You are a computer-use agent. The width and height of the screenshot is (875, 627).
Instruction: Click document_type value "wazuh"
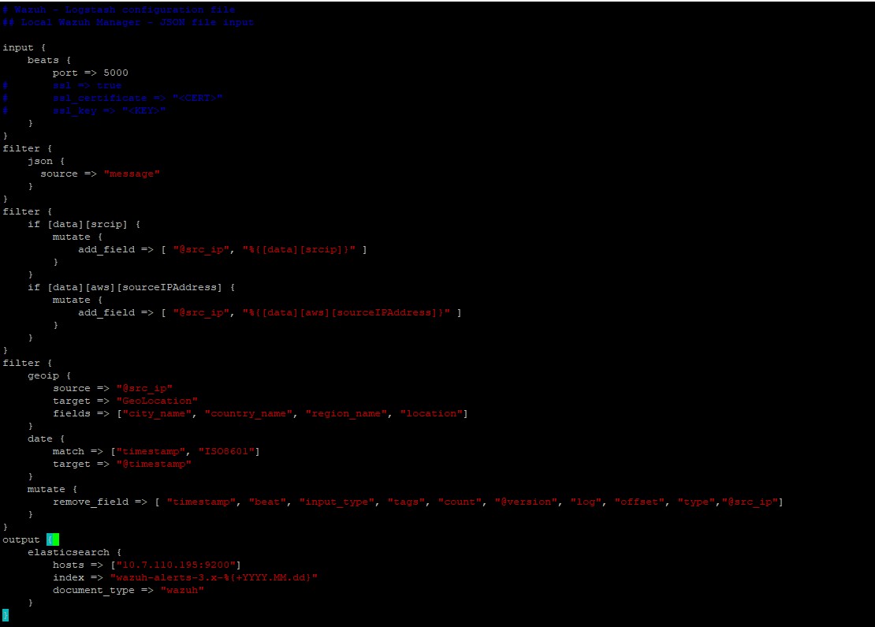tap(182, 590)
